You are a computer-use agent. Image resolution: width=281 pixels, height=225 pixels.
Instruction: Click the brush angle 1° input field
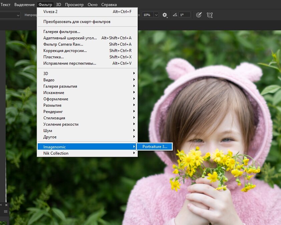pos(185,15)
